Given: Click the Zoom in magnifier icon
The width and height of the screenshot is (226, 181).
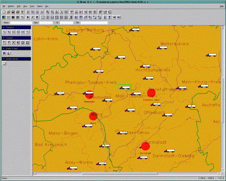Looking at the screenshot, I should coord(48,12).
